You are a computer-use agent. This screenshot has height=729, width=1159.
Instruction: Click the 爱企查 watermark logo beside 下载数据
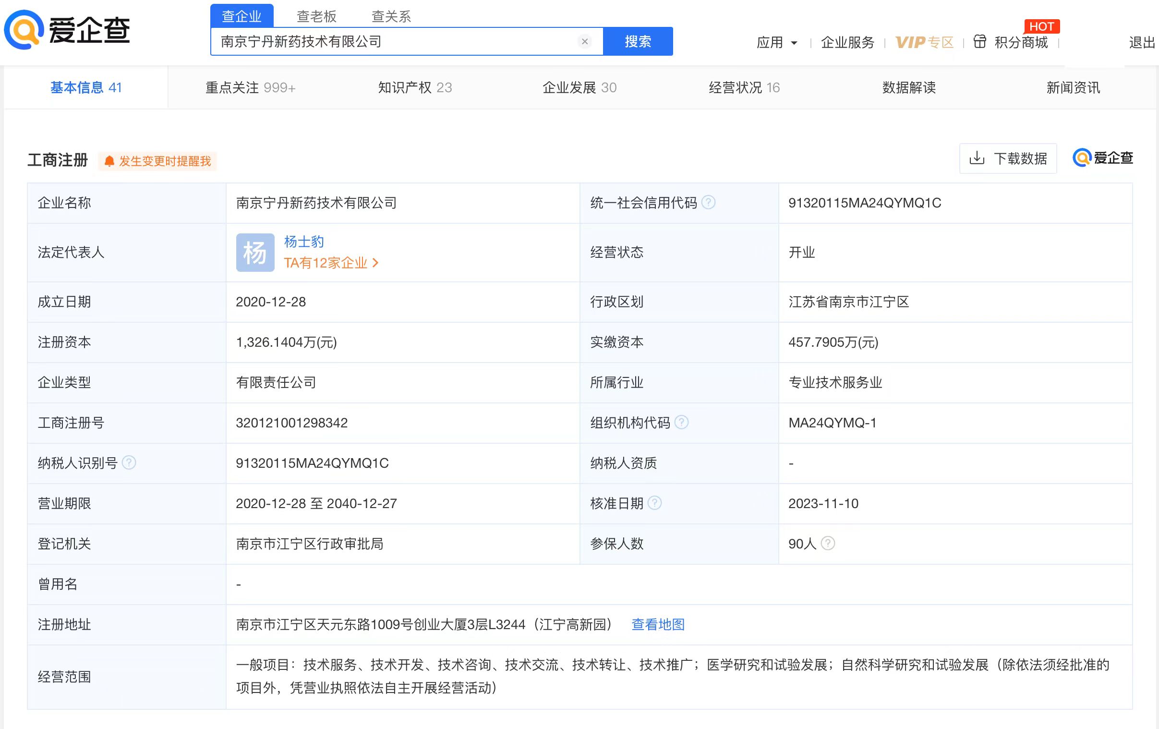(1103, 158)
